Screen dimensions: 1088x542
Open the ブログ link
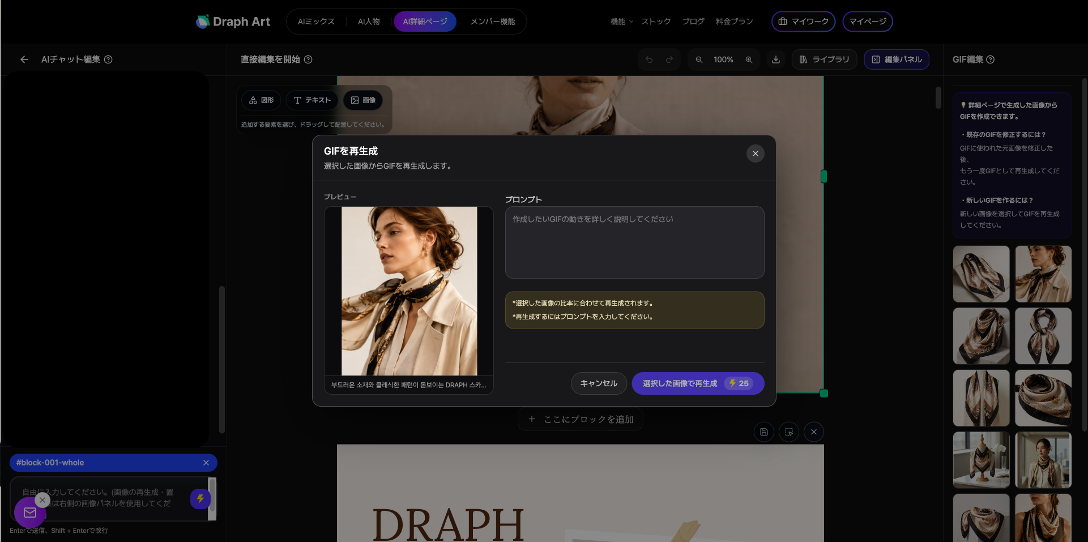tap(693, 22)
